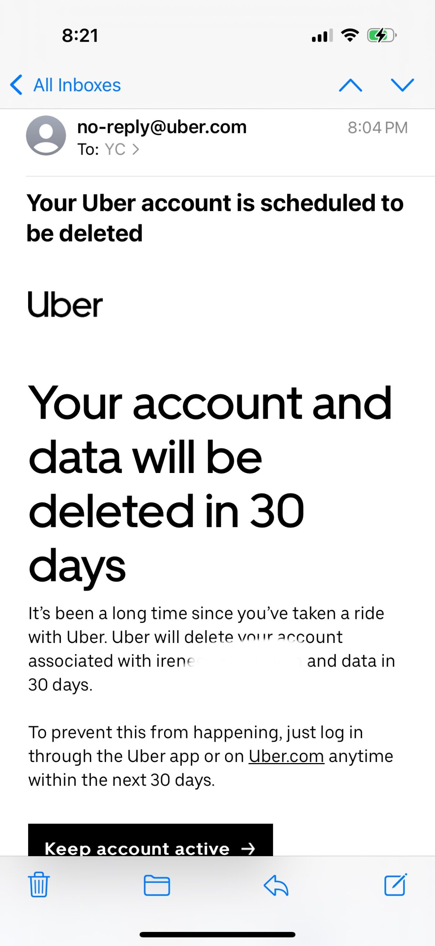
Task: Compose a new message with pencil icon
Action: 395,885
